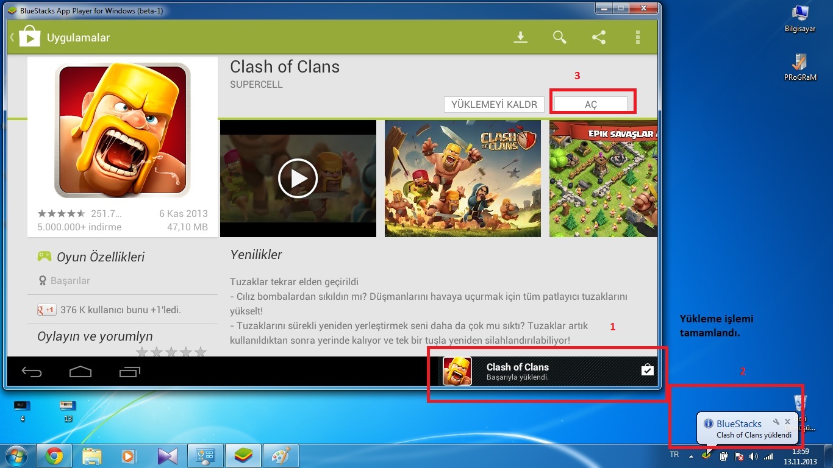Click the Paint taskbar icon

[x=281, y=456]
